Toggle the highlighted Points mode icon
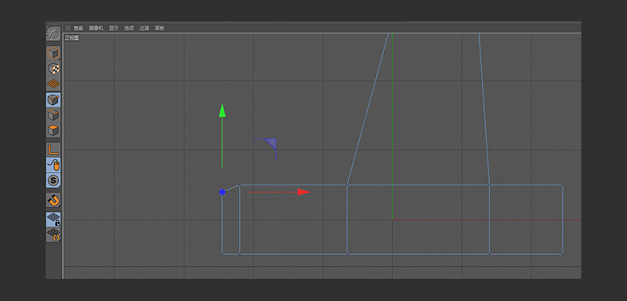The height and width of the screenshot is (301, 627). tap(53, 99)
